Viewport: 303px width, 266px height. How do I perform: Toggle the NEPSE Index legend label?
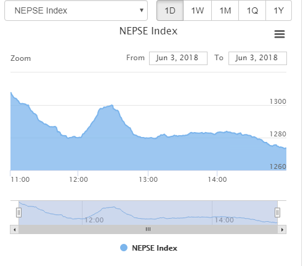pyautogui.click(x=155, y=248)
